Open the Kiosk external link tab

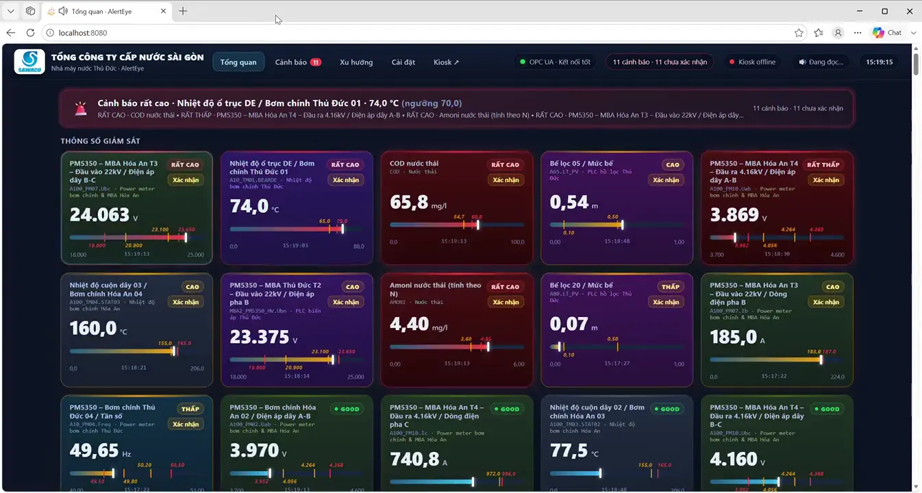pos(447,62)
